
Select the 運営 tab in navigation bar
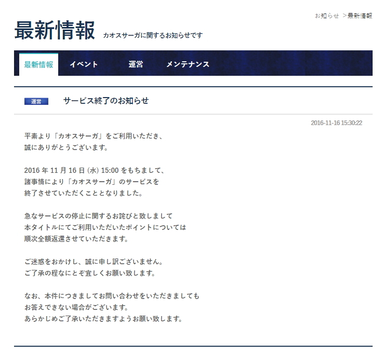coord(136,64)
